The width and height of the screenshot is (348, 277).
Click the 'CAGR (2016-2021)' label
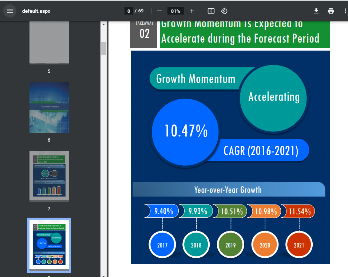[x=261, y=151]
